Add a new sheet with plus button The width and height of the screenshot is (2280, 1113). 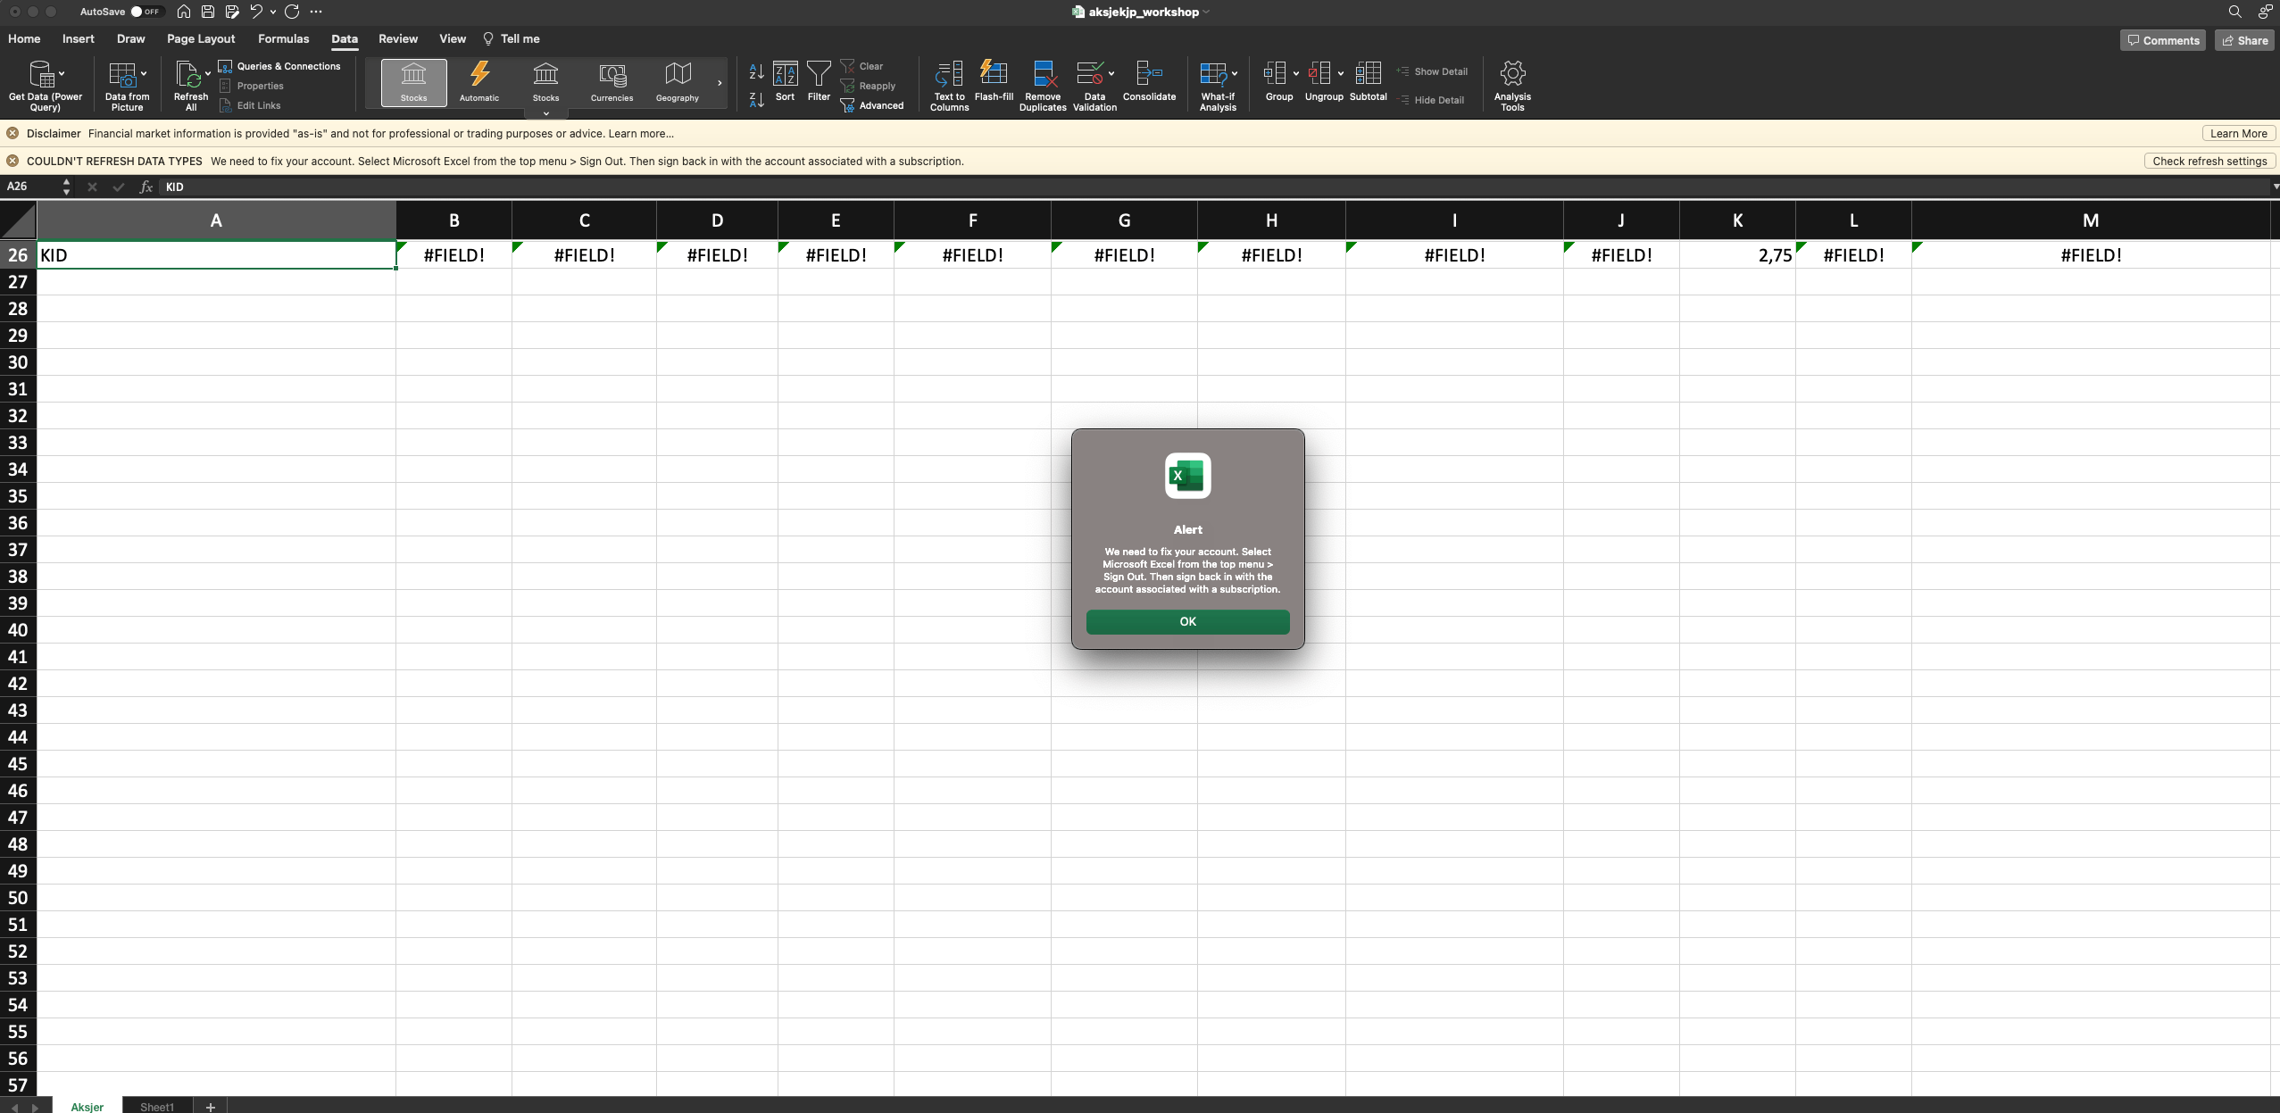[x=211, y=1106]
